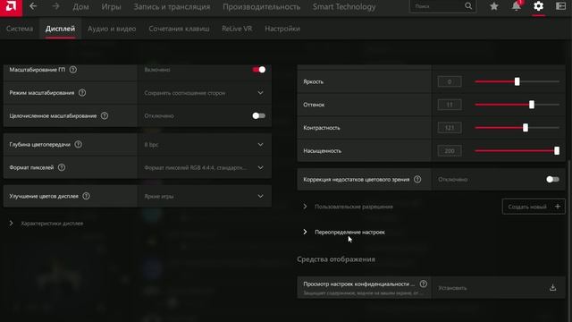Viewport: 572px width, 322px height.
Task: Click the download icon next to Установить
Action: 552,288
